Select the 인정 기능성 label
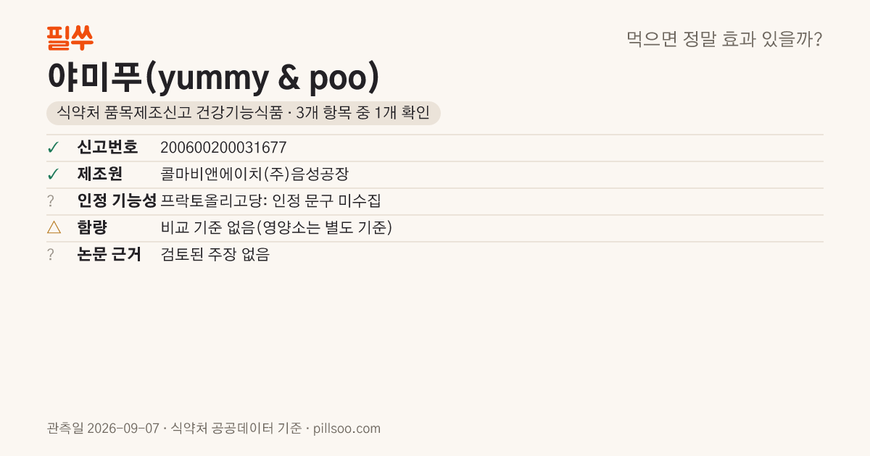This screenshot has height=456, width=870. [x=117, y=201]
